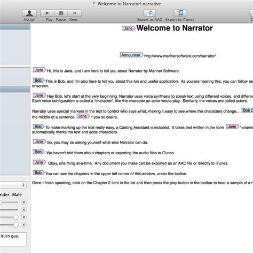Click the marinersoftware.com/narrator URL text

coord(180,56)
